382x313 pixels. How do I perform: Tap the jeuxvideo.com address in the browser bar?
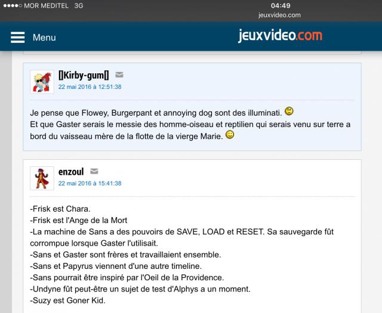click(x=279, y=15)
